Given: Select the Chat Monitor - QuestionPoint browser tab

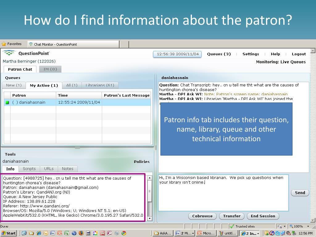Looking at the screenshot, I should pyautogui.click(x=73, y=44).
